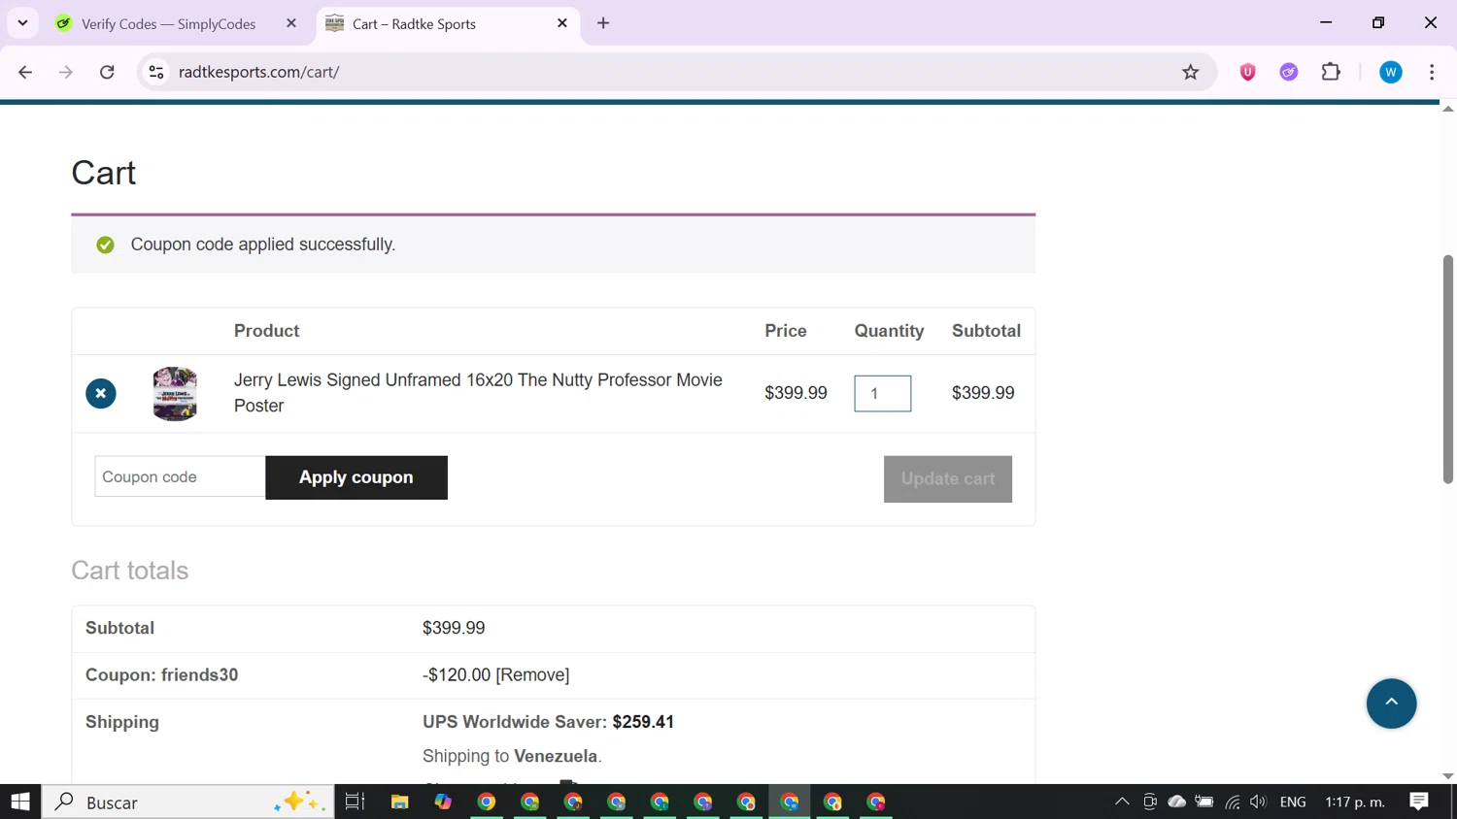
Task: Click the Product column header
Action: (266, 331)
